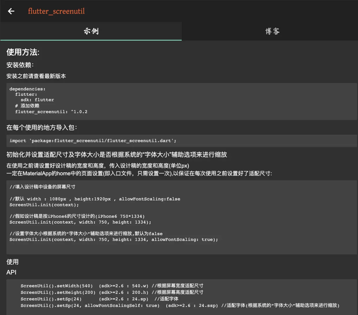This screenshot has height=315, width=358.
Task: Click the //设置字体大小根据系统的 comment line
Action: point(86,233)
